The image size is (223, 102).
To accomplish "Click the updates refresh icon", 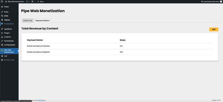I will (x=27, y=2).
